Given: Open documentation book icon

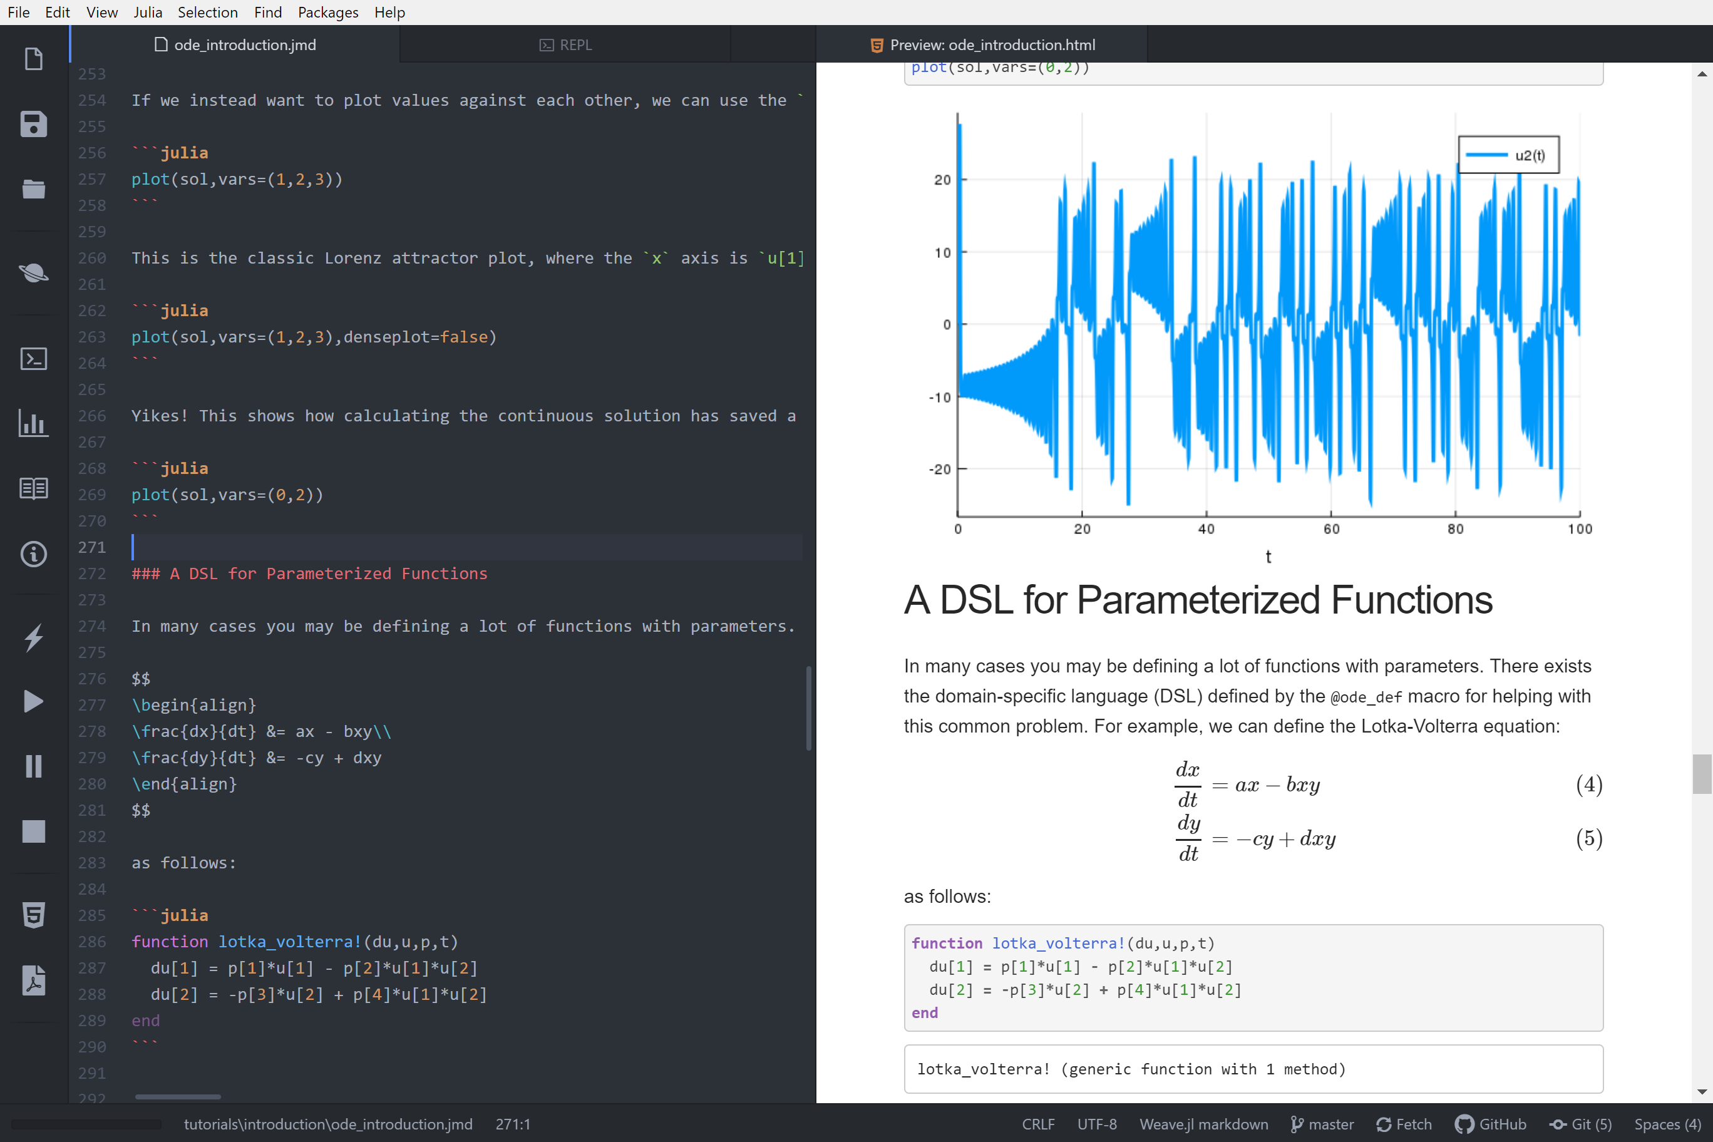Looking at the screenshot, I should (x=34, y=488).
